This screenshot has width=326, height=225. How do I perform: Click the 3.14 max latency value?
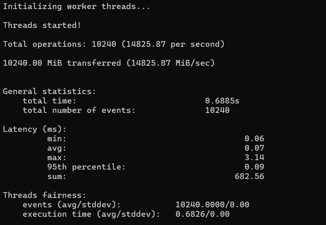click(x=254, y=158)
